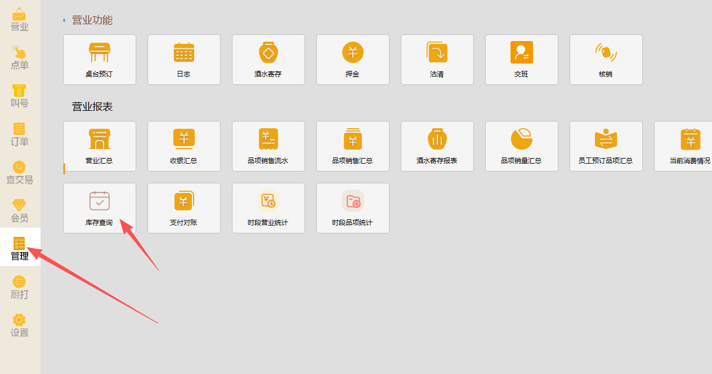Open 品项销售流水 item sales flow report
This screenshot has width=712, height=374.
point(268,146)
